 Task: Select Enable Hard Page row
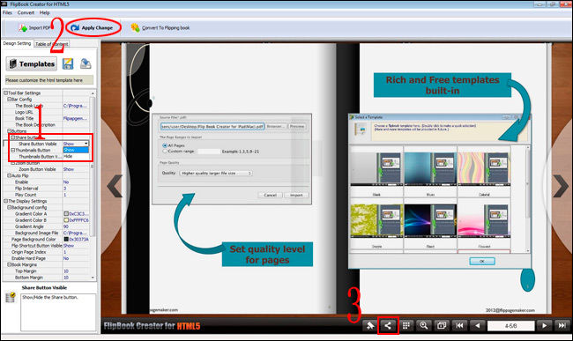46,258
